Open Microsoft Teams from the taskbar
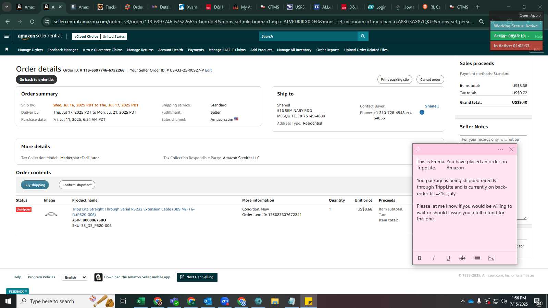The image size is (548, 308). 174,301
